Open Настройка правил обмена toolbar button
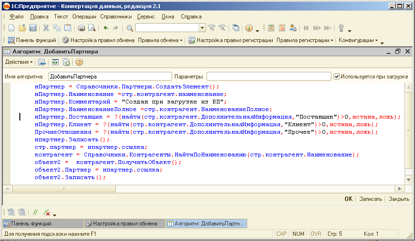 pos(98,40)
